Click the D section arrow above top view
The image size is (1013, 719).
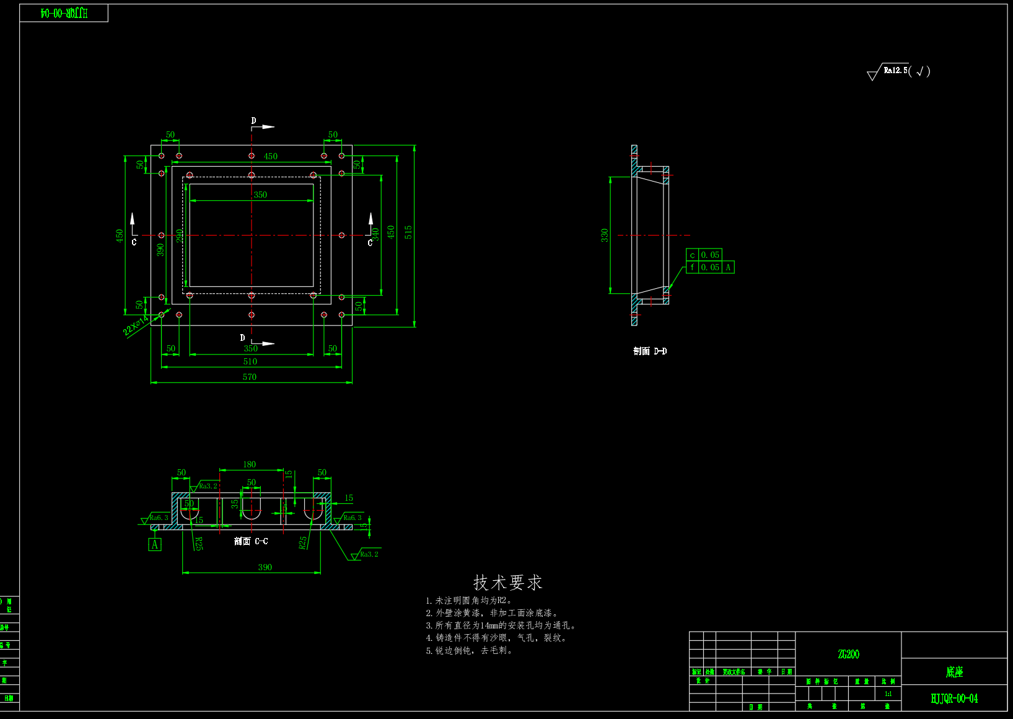[x=262, y=126]
